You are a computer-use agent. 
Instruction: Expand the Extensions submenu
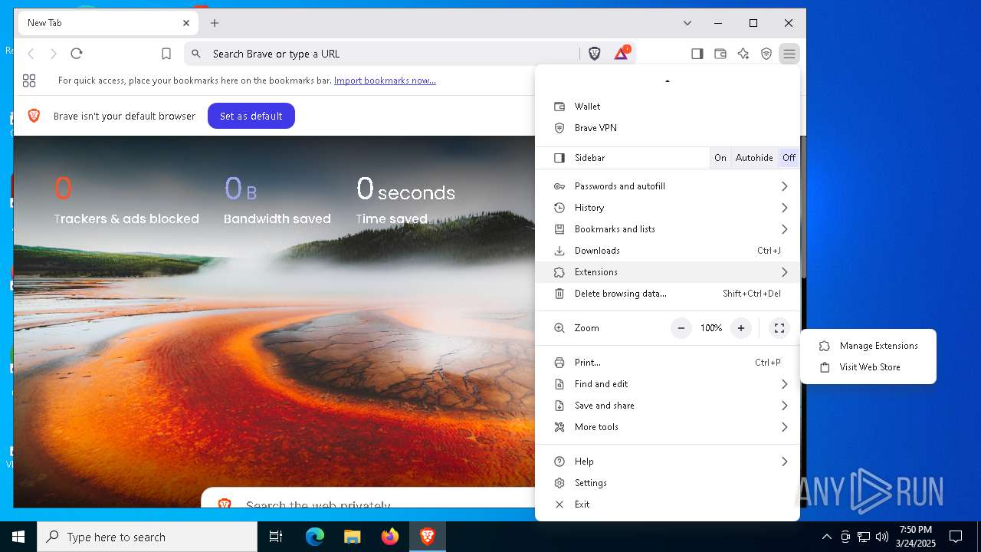click(667, 272)
